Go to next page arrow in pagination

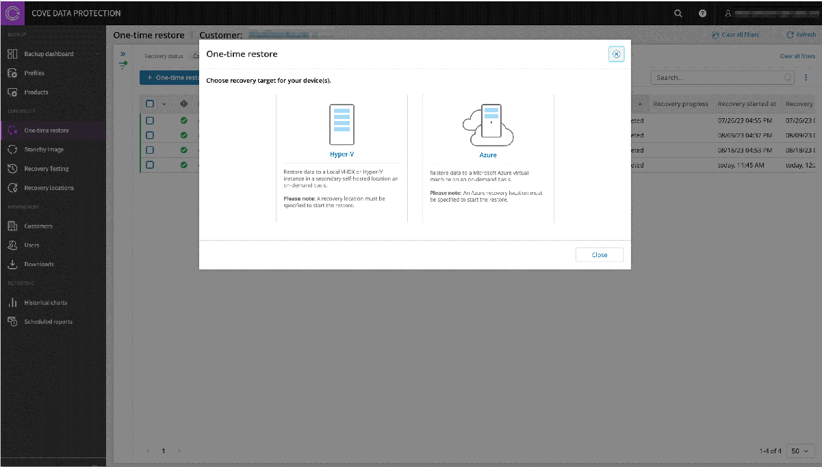click(179, 451)
